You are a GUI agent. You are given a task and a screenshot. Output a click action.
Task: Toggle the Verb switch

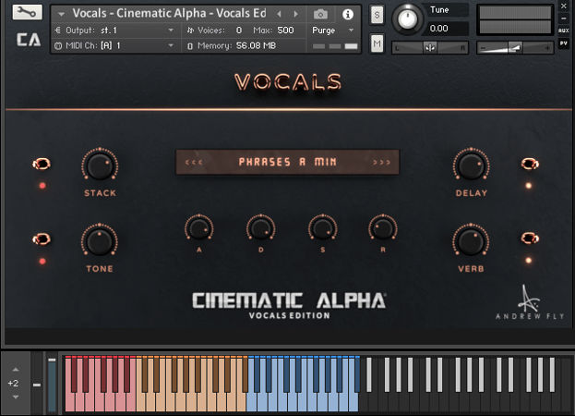pos(529,239)
